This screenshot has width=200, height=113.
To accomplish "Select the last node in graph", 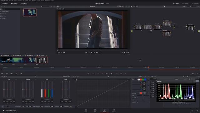I will [x=190, y=28].
